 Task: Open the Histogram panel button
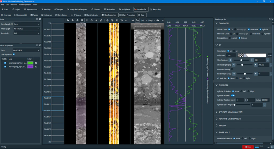(46, 15)
